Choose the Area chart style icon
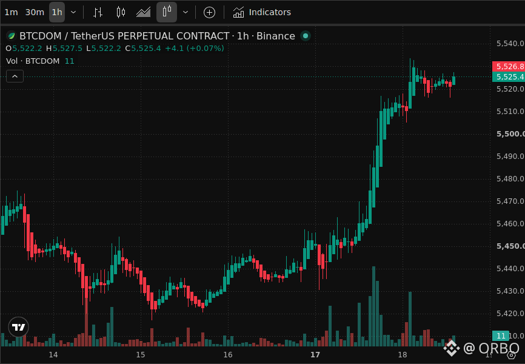 click(143, 12)
